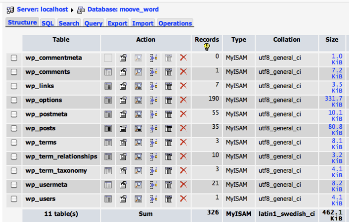This screenshot has height=222, width=349.
Task: Check the wp_postmeta row checkbox
Action: (14, 114)
